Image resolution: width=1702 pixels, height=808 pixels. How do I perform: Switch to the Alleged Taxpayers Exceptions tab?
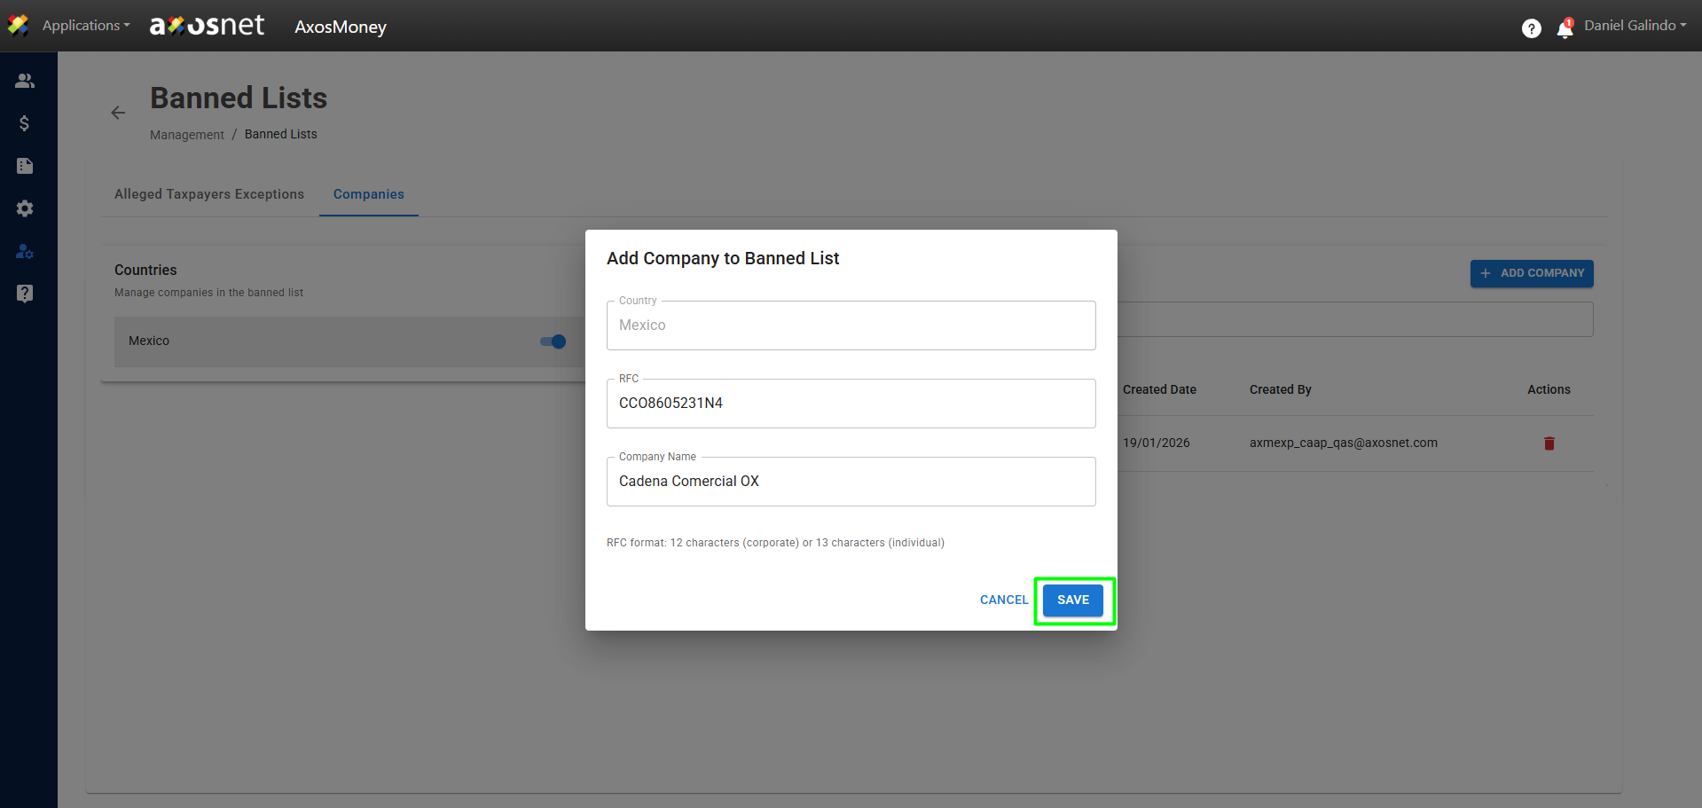[209, 194]
